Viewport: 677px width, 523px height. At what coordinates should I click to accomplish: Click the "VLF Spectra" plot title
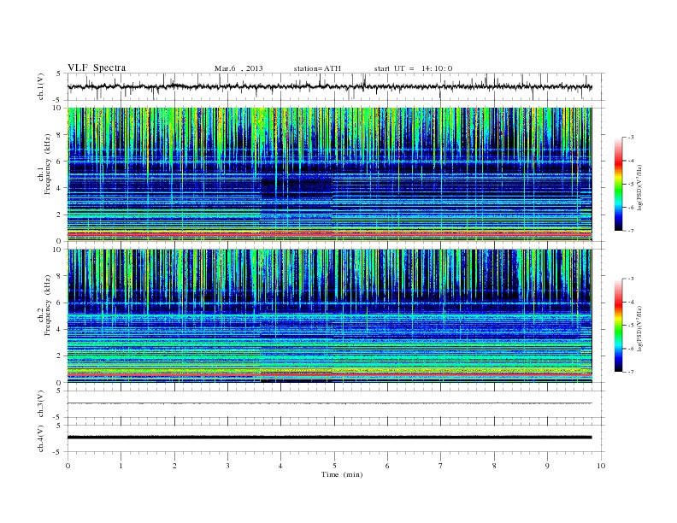tap(97, 68)
